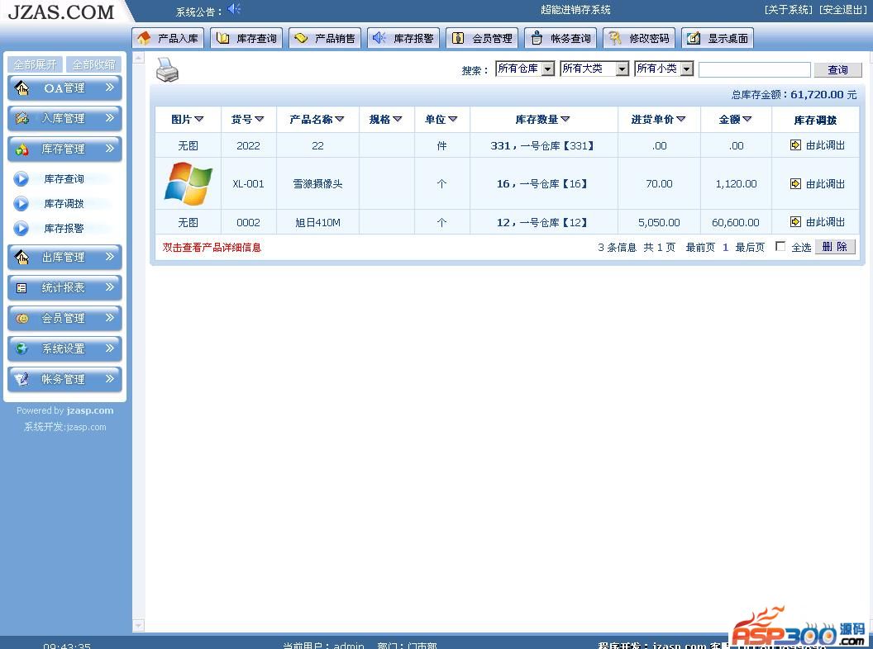Open sidebar 库存报警 menu item
Screen dimensions: 873x649
64,228
